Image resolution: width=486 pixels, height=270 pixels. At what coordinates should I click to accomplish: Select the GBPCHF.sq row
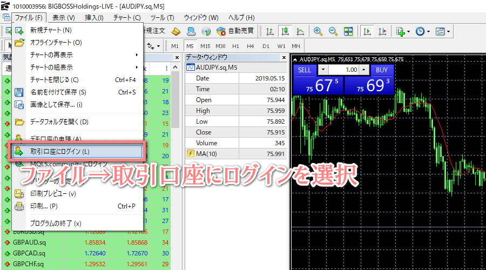point(86,264)
